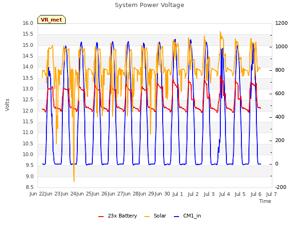Viewport: 300px width, 225px height.
Task: Click the 10.0 left axis value
Action: pyautogui.click(x=28, y=155)
